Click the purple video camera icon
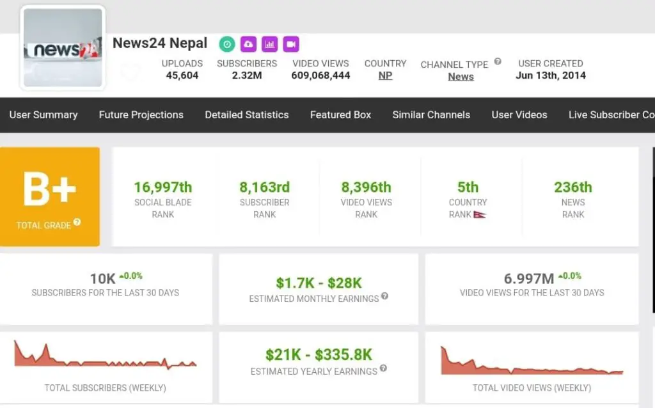 pos(291,44)
